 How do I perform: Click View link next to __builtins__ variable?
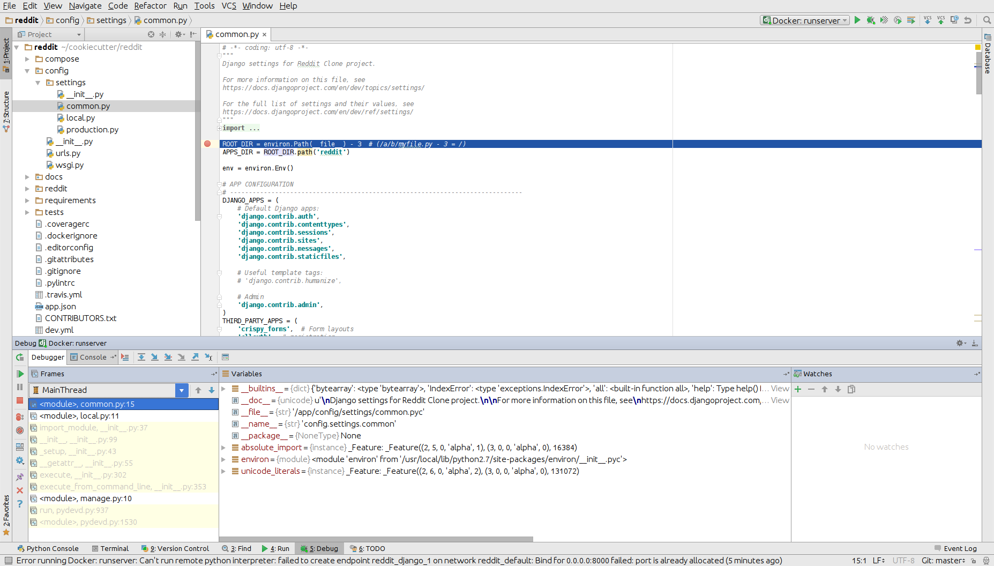pyautogui.click(x=780, y=389)
